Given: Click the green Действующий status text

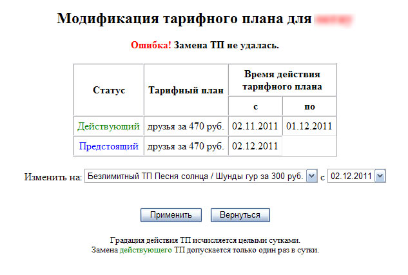Looking at the screenshot, I should [108, 126].
